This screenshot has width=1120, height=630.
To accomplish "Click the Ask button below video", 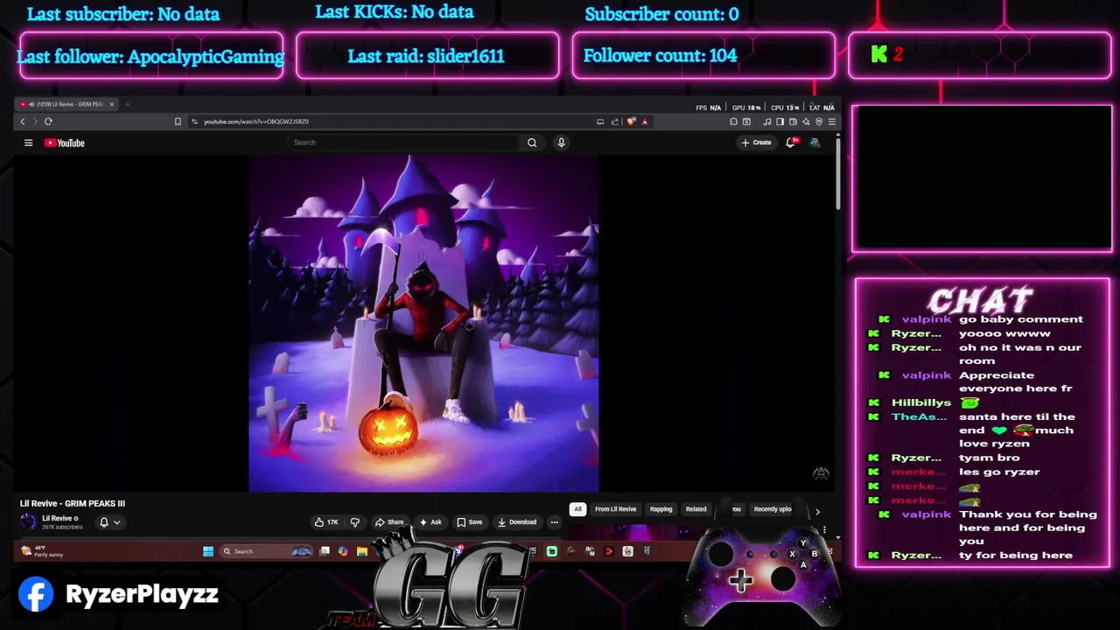I will point(430,522).
